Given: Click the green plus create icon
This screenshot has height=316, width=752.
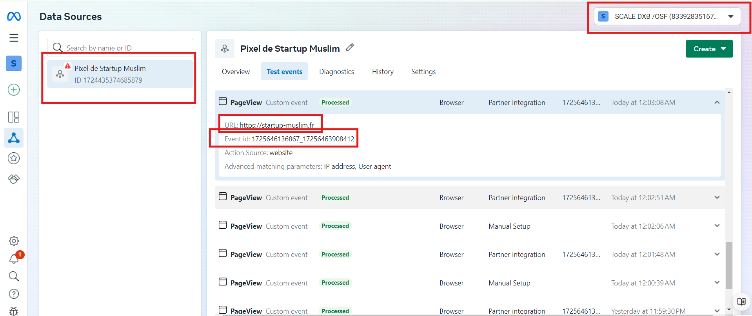Looking at the screenshot, I should point(14,90).
